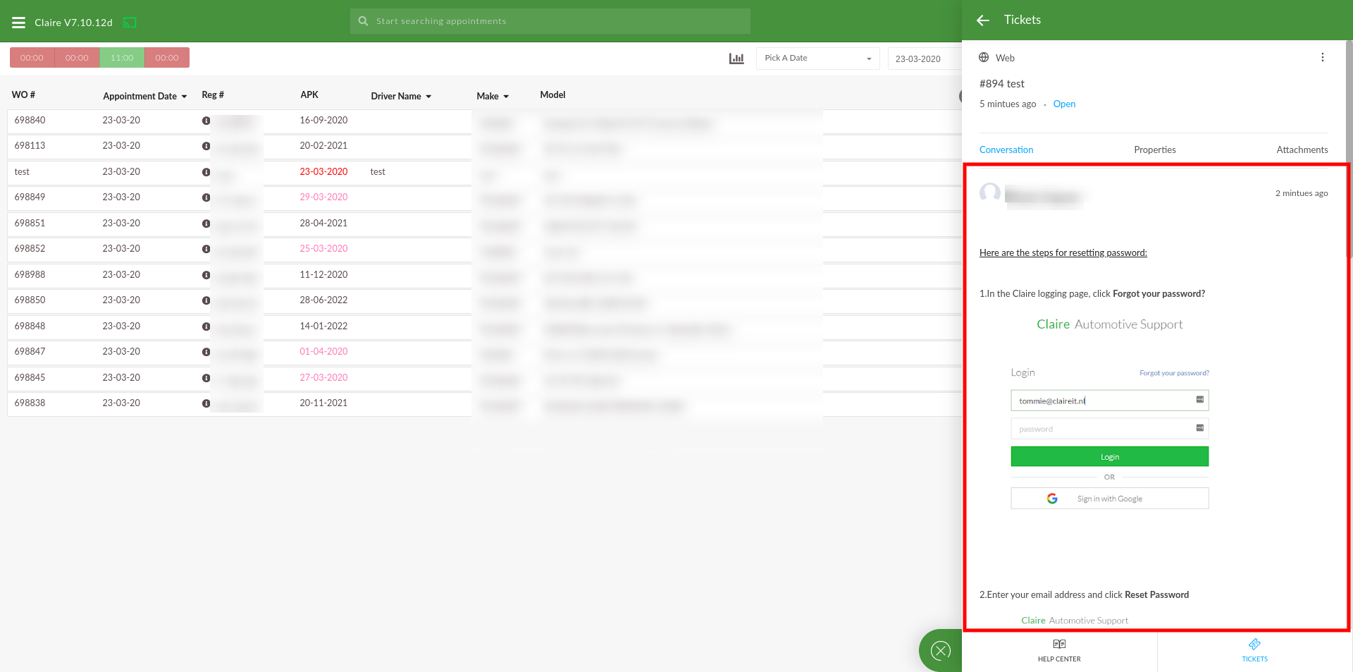
Task: Switch to the Conversation tab
Action: (x=1006, y=149)
